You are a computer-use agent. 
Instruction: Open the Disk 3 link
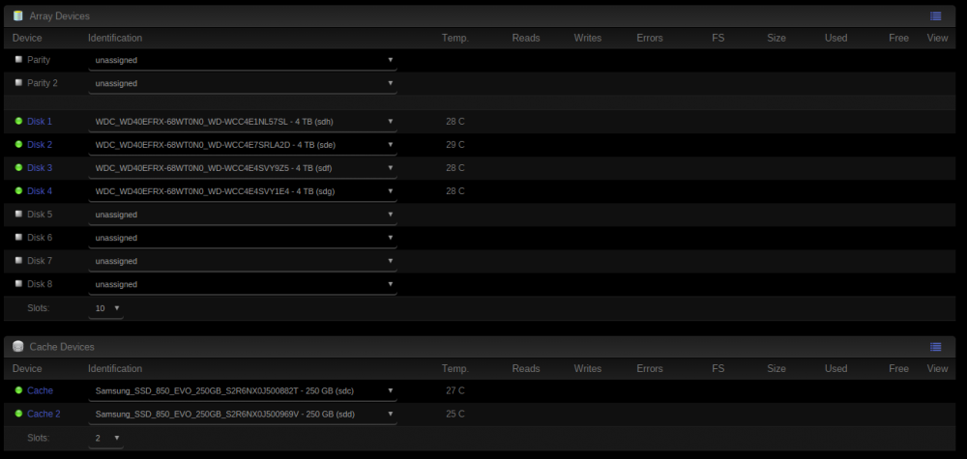pos(40,167)
